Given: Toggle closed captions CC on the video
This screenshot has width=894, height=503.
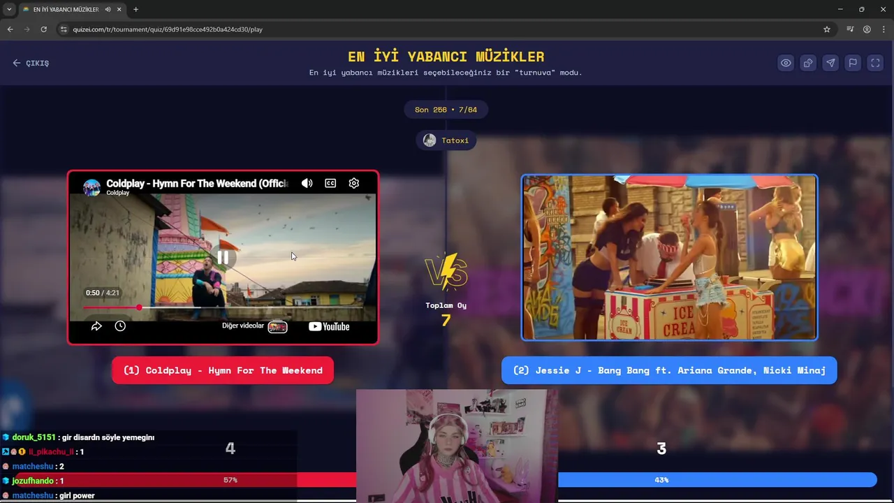Looking at the screenshot, I should coord(330,183).
